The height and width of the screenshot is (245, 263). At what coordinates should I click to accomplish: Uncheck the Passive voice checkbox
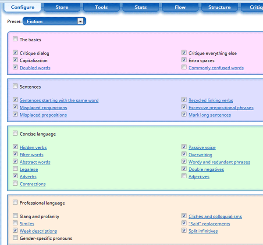184,147
